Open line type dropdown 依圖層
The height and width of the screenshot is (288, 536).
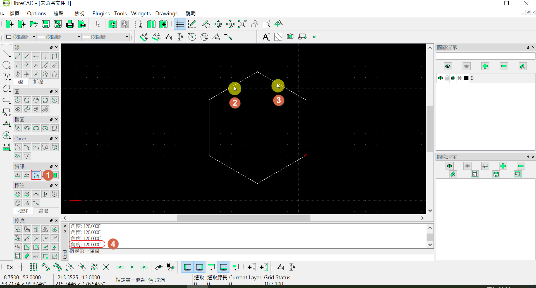click(106, 37)
